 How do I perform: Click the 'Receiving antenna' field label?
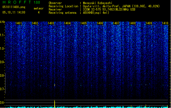coord(63,13)
